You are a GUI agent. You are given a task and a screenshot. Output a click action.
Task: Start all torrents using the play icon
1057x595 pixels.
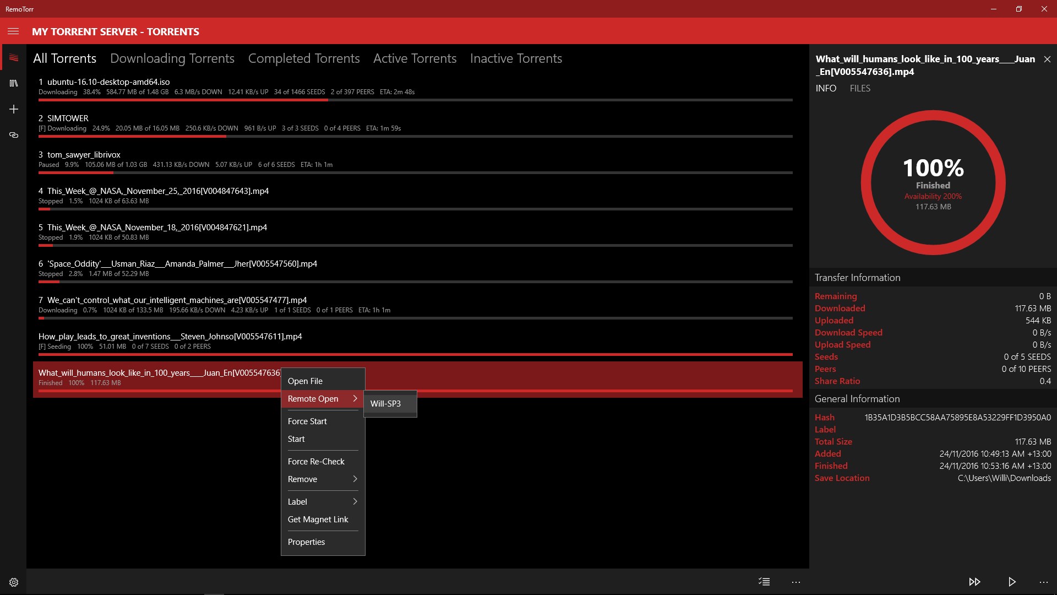tap(1011, 581)
